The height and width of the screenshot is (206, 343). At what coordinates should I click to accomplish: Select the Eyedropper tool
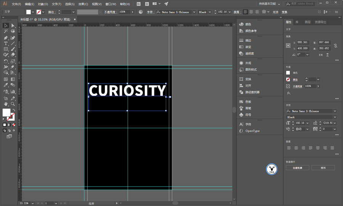[6, 85]
